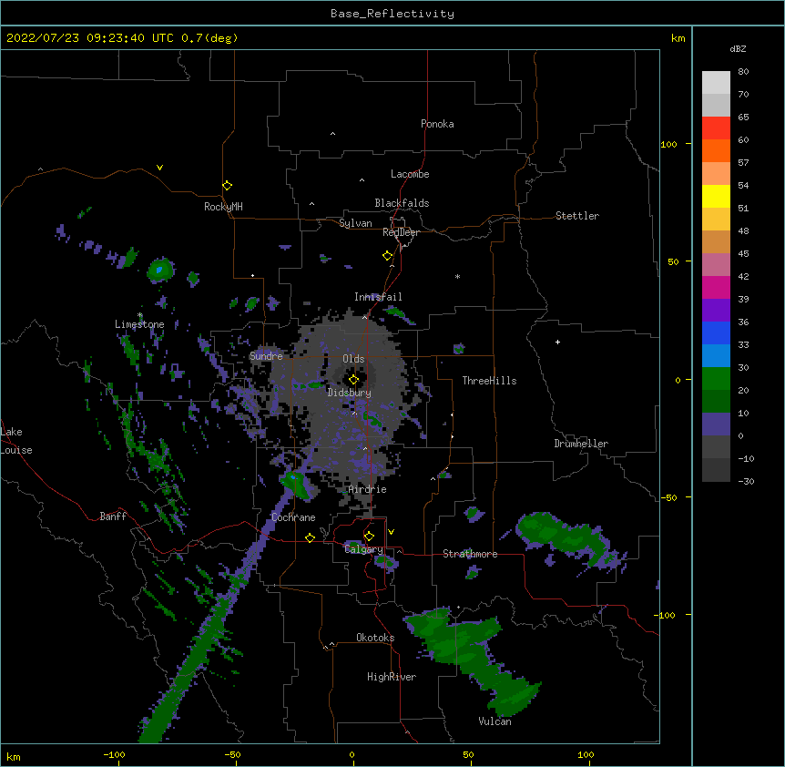Click the asterisk marker east of Innisfail
This screenshot has height=767, width=785.
(x=457, y=276)
